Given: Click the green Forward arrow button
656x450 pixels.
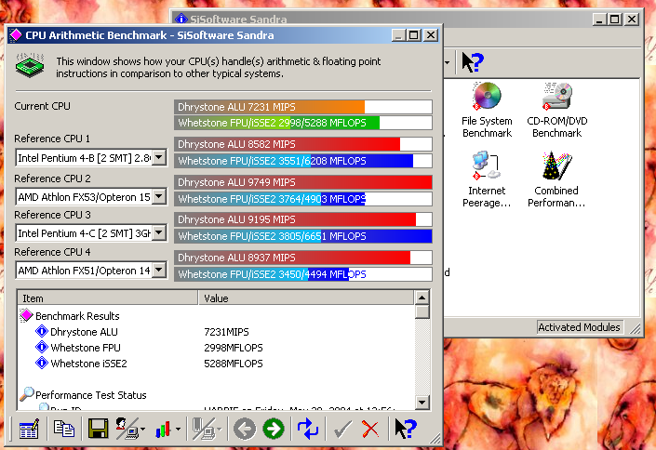Looking at the screenshot, I should (x=274, y=429).
